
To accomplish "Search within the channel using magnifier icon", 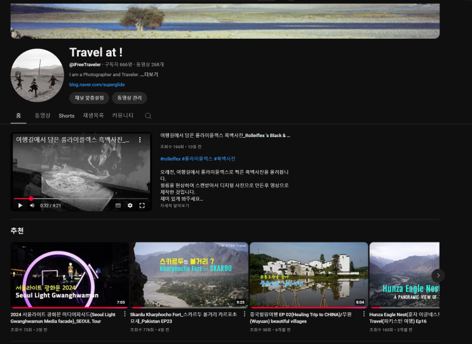I will coord(148,116).
